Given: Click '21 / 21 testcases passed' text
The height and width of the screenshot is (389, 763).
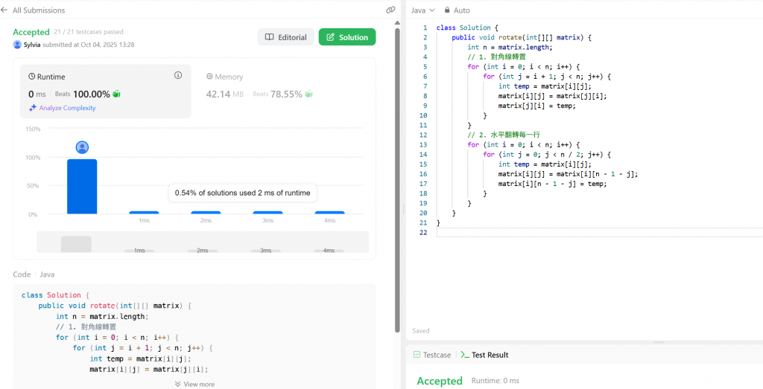Looking at the screenshot, I should pos(89,32).
